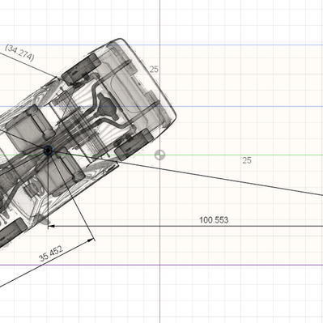Click the (34.274) driven dimension
Image resolution: width=323 pixels, height=323 pixels.
(x=20, y=53)
